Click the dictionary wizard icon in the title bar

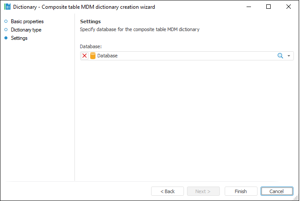7,7
